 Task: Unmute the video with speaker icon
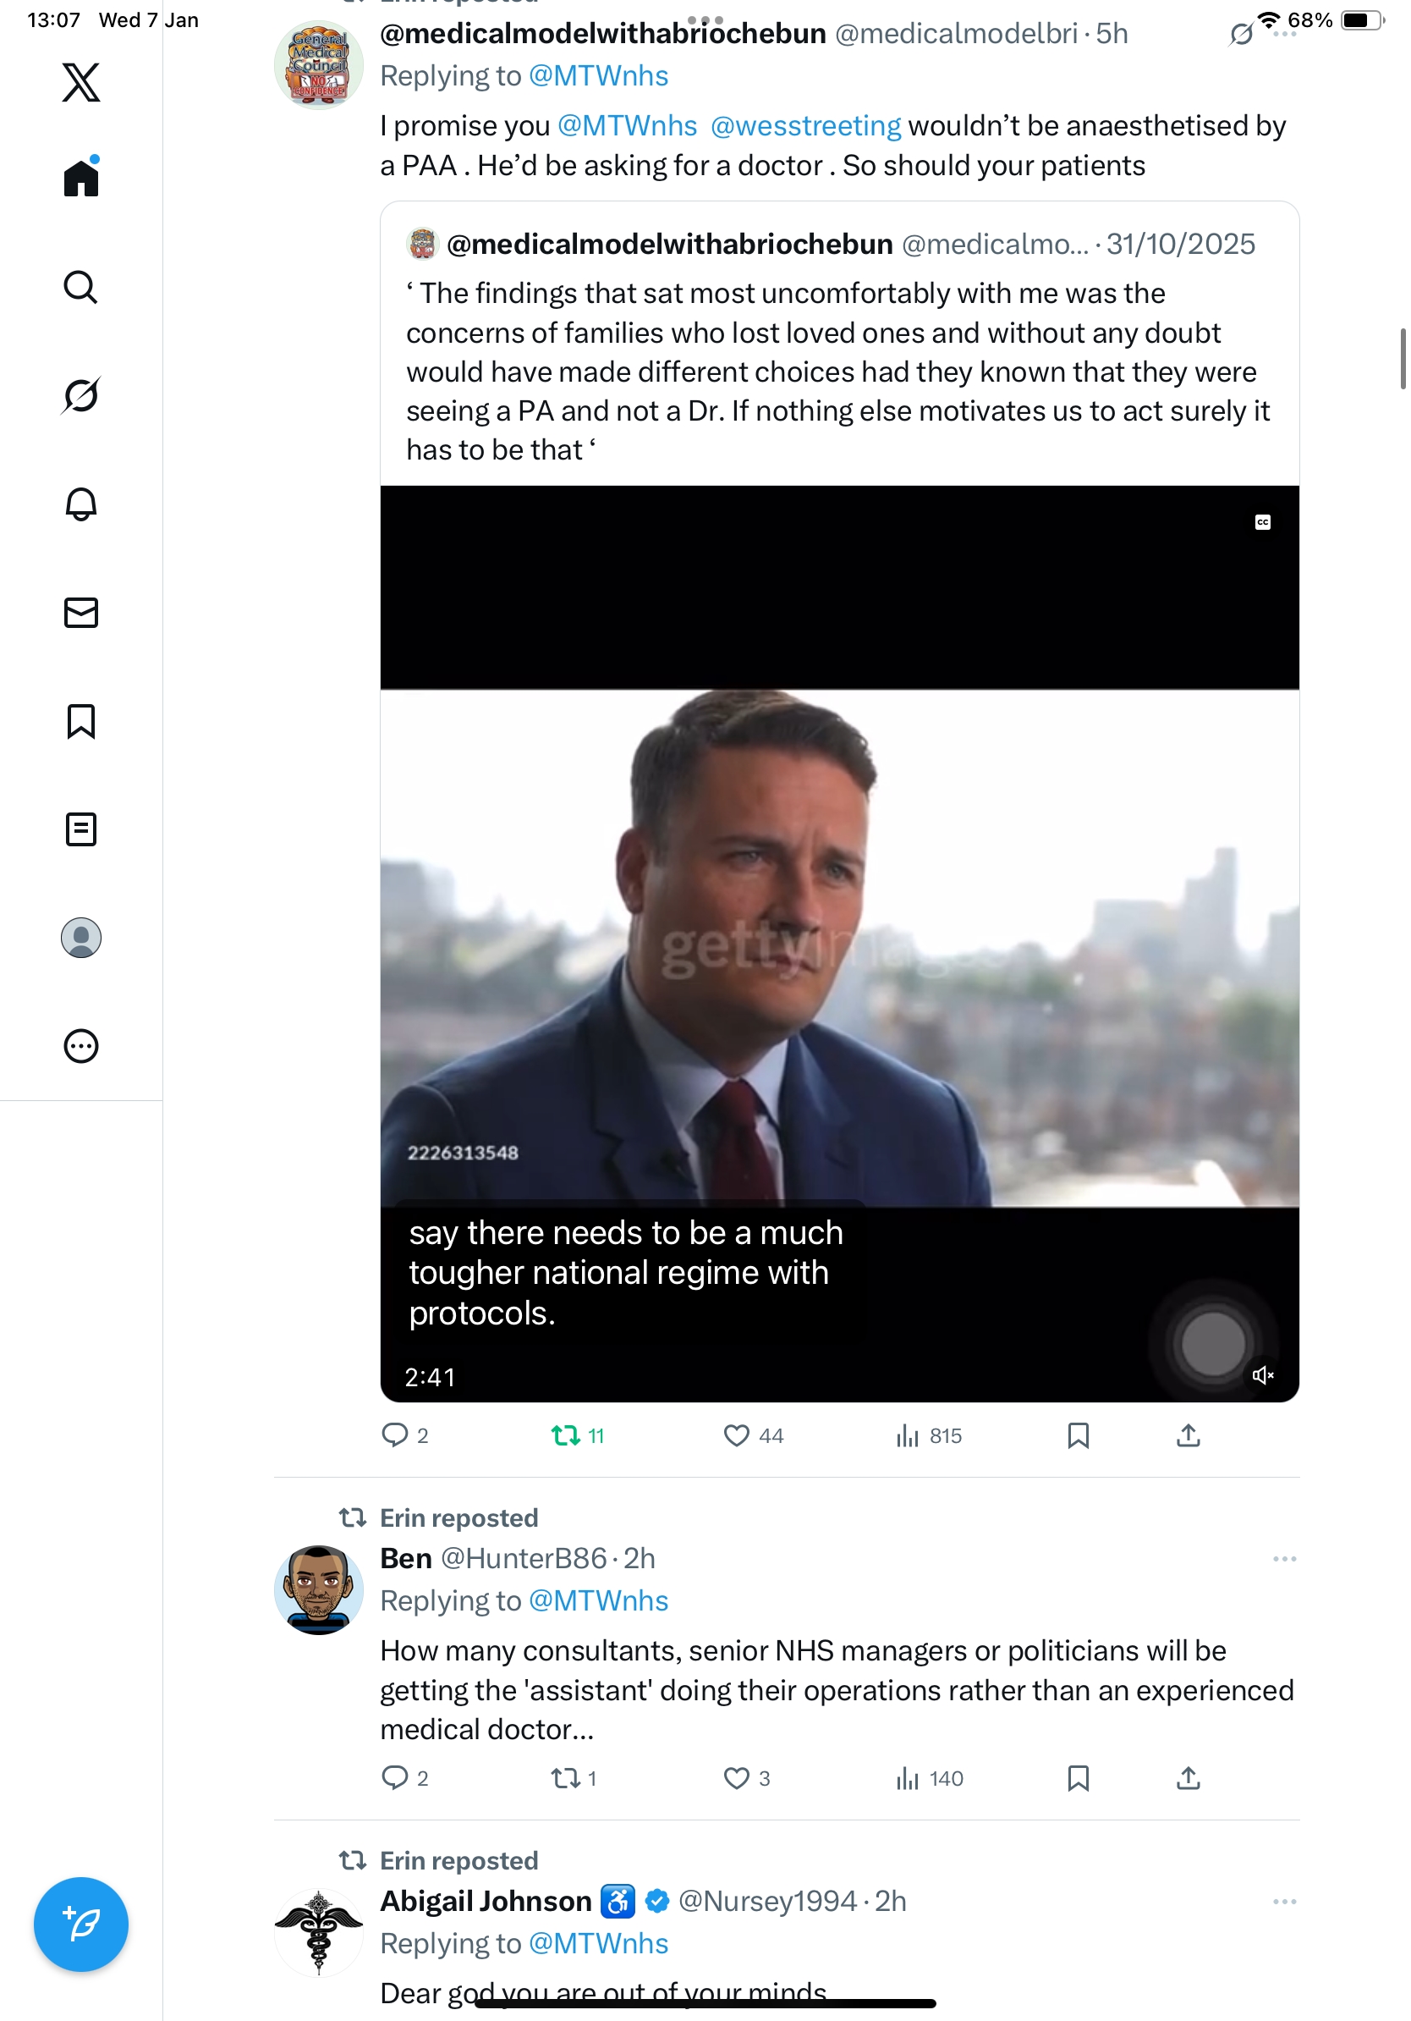[x=1262, y=1375]
